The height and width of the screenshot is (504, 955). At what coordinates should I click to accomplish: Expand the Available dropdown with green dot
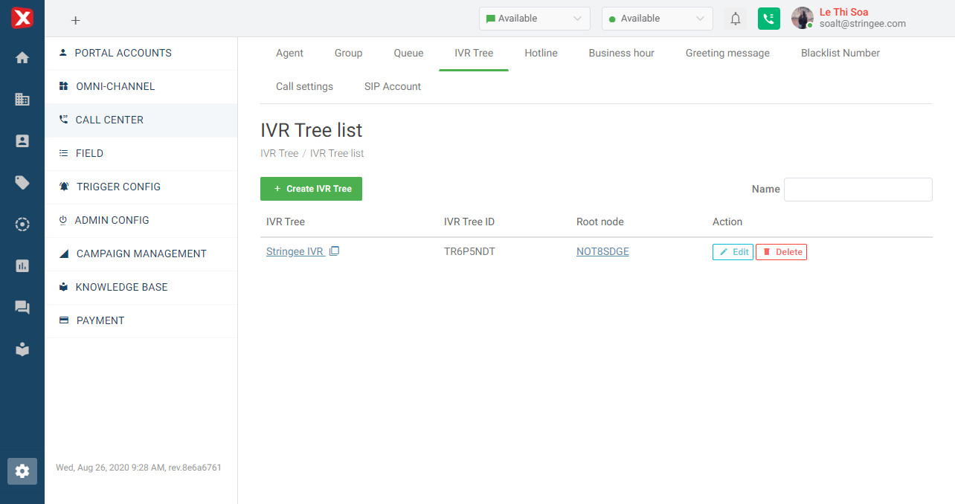pos(657,19)
